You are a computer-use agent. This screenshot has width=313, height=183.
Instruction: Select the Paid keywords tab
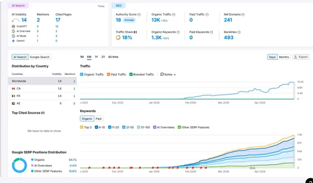pos(99,119)
